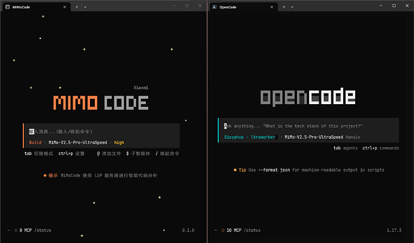The image size is (414, 243).
Task: Click the MIMO CODE logo
Action: (x=101, y=102)
